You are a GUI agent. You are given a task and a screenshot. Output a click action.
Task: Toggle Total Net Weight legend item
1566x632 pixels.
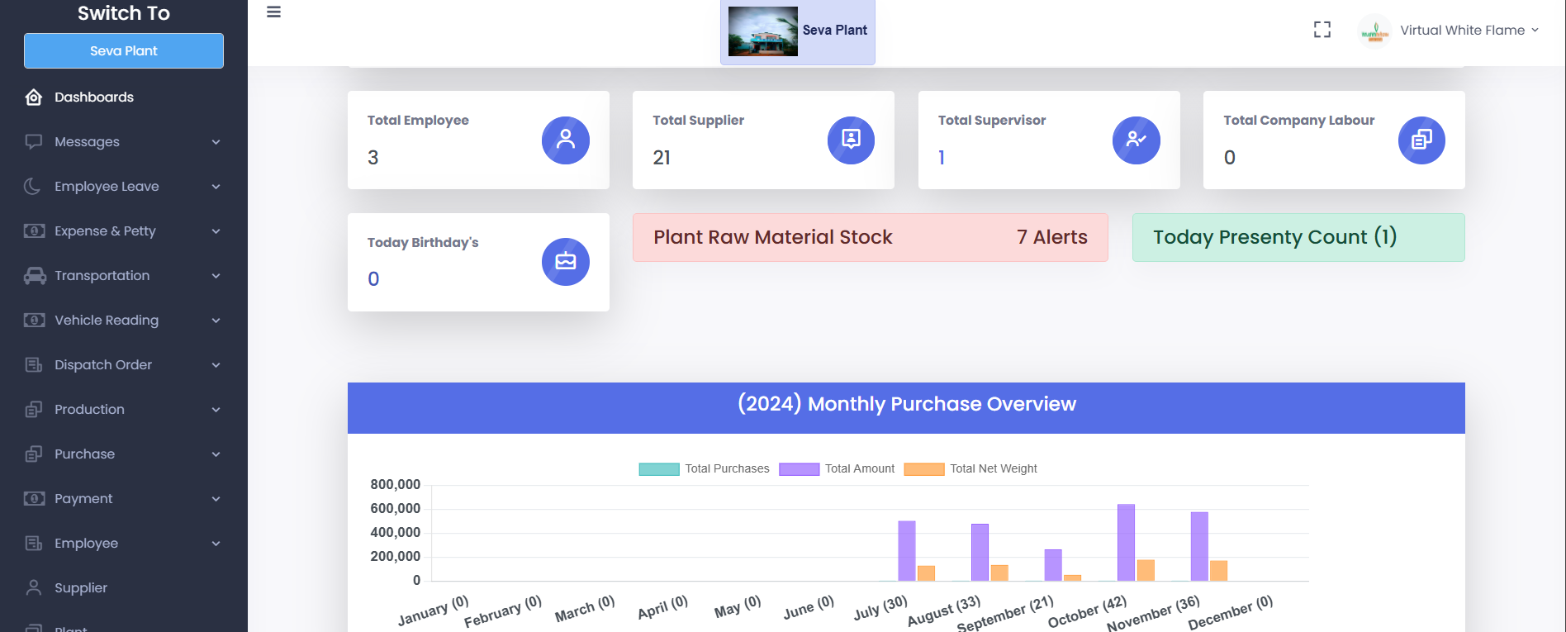coord(970,468)
